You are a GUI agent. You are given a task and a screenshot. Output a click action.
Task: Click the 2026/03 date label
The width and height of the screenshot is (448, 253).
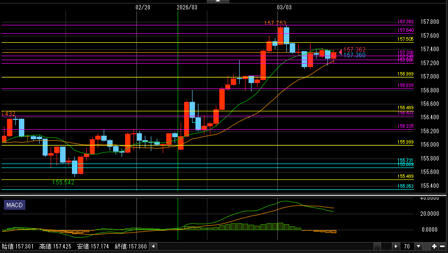(x=187, y=7)
